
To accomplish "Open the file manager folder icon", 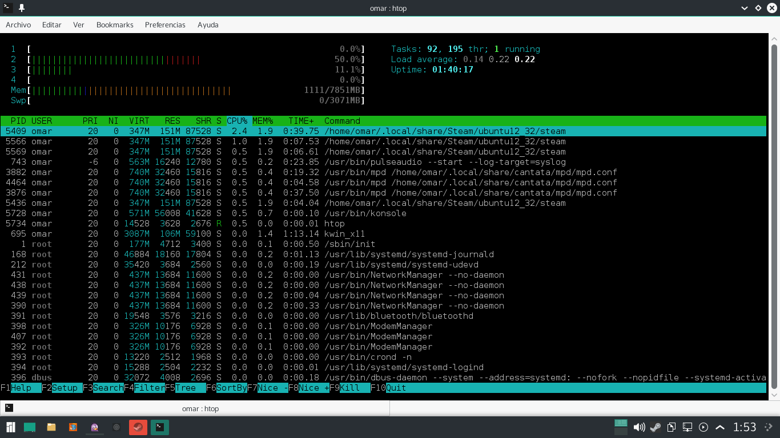I will tap(51, 427).
